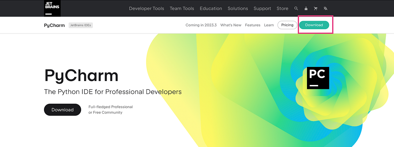Open Education menu

211,9
